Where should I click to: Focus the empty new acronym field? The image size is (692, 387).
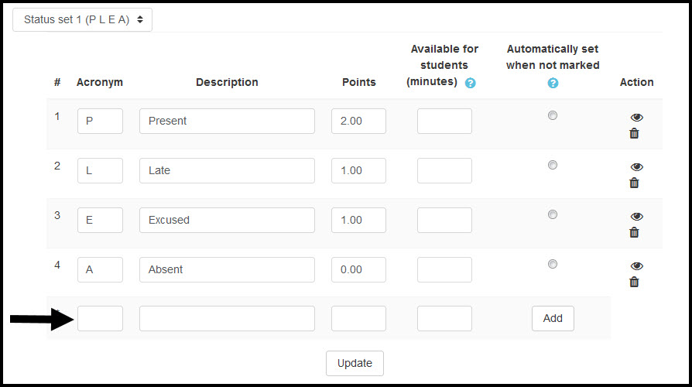(100, 318)
